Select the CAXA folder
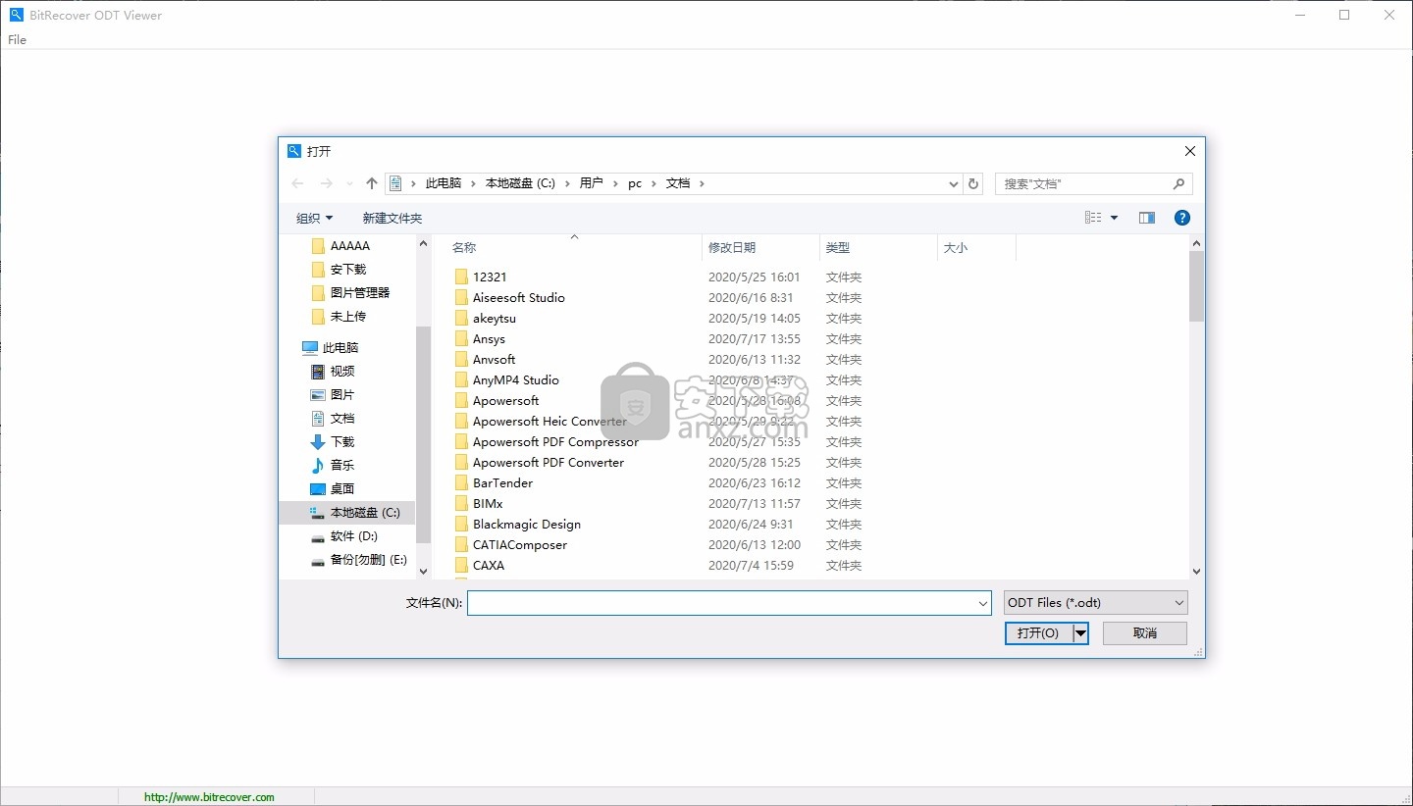 [x=489, y=566]
